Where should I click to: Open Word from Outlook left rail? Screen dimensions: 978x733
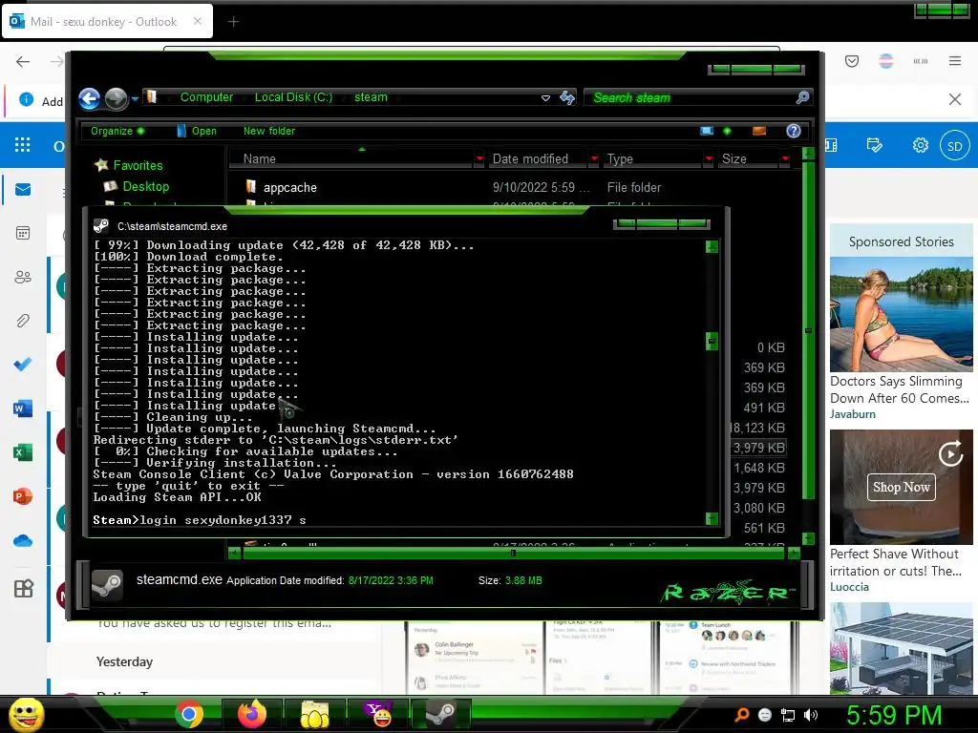click(x=23, y=408)
